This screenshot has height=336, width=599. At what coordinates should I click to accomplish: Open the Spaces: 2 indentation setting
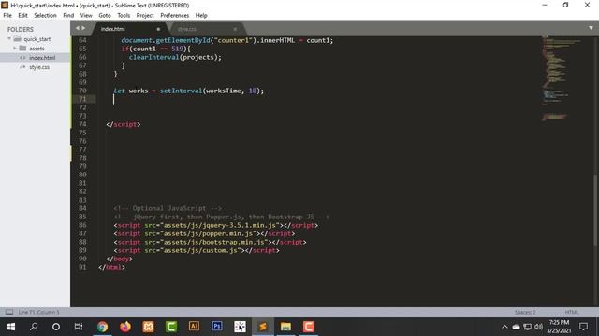coord(525,312)
